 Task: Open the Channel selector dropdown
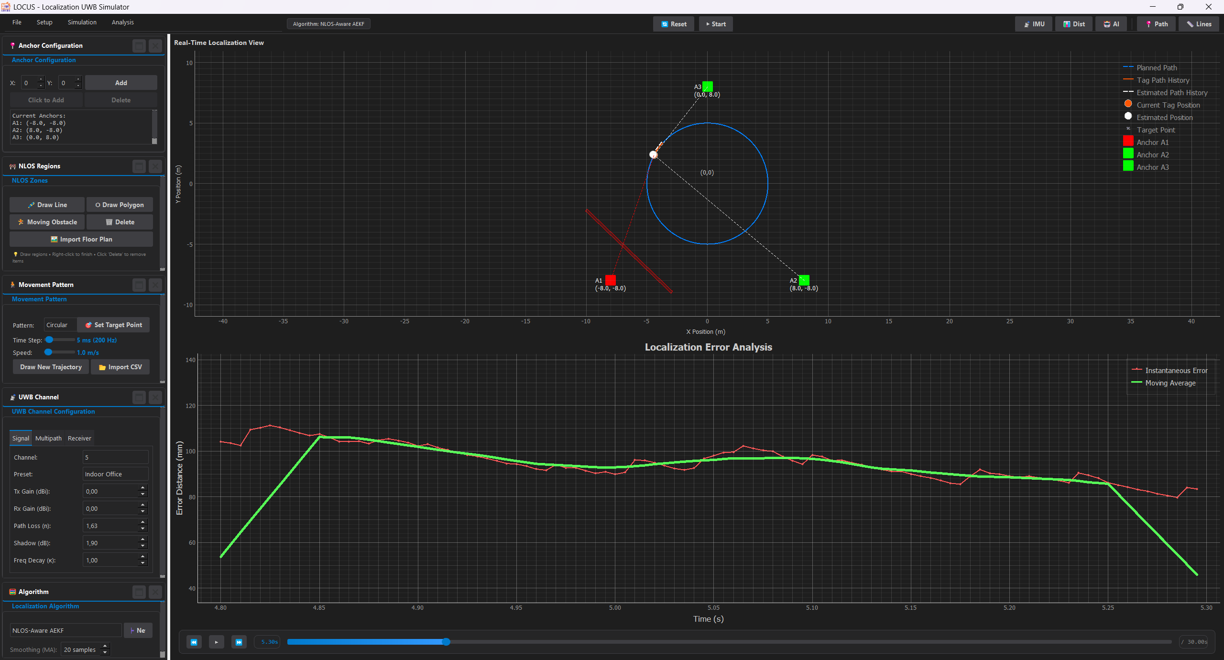(x=115, y=457)
